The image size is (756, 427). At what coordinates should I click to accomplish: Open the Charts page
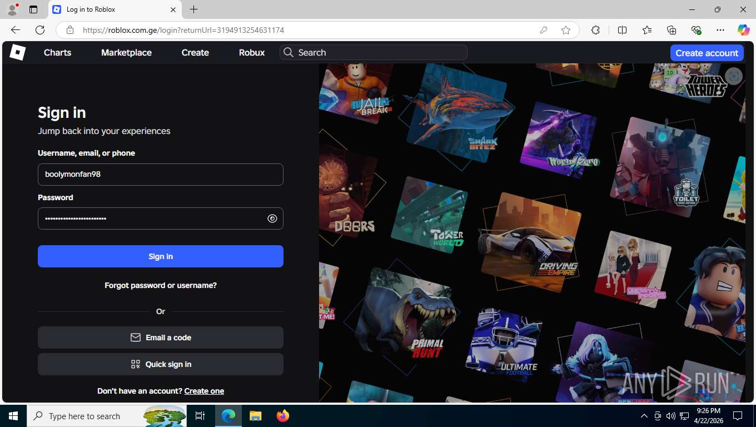(57, 52)
